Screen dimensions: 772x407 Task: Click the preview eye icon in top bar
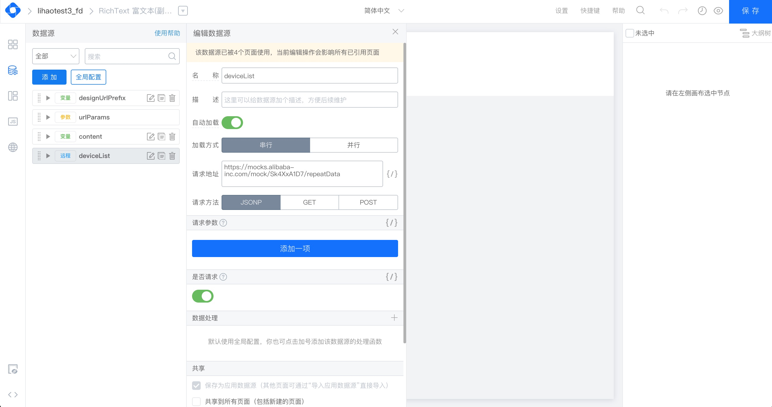718,11
